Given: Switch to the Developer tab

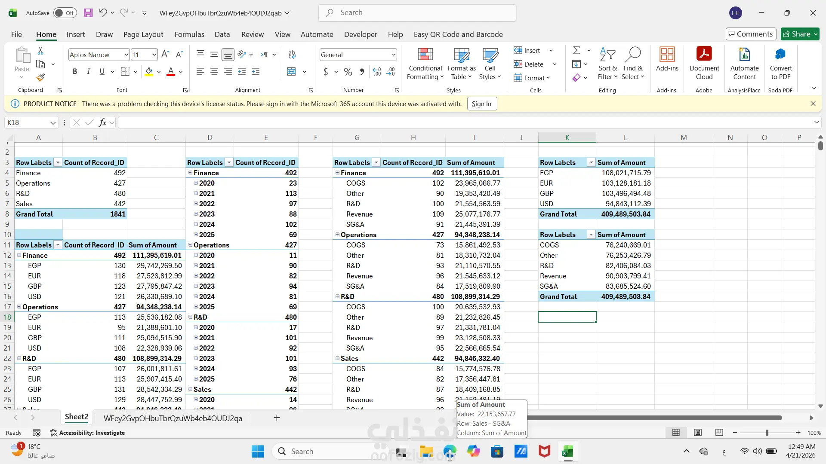Looking at the screenshot, I should pos(361,34).
